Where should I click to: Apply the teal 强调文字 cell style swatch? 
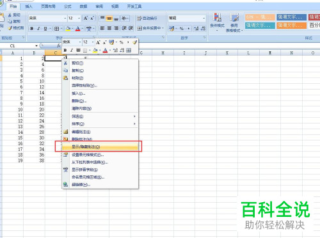[x=260, y=26]
